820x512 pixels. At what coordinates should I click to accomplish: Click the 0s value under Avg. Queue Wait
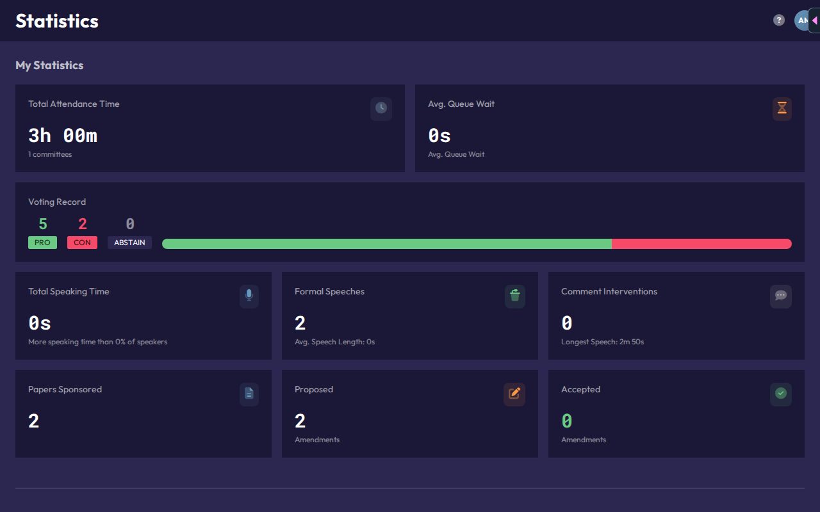pos(439,136)
